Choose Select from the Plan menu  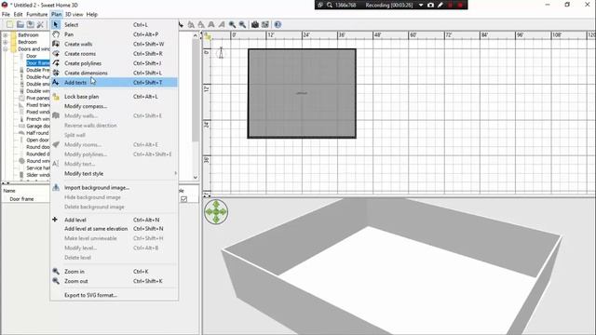(114, 25)
